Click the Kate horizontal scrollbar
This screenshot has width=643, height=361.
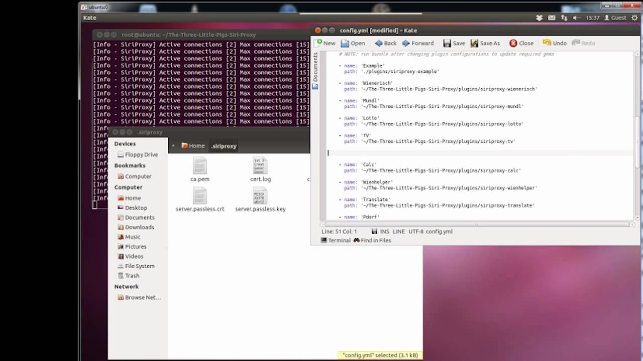tap(477, 224)
